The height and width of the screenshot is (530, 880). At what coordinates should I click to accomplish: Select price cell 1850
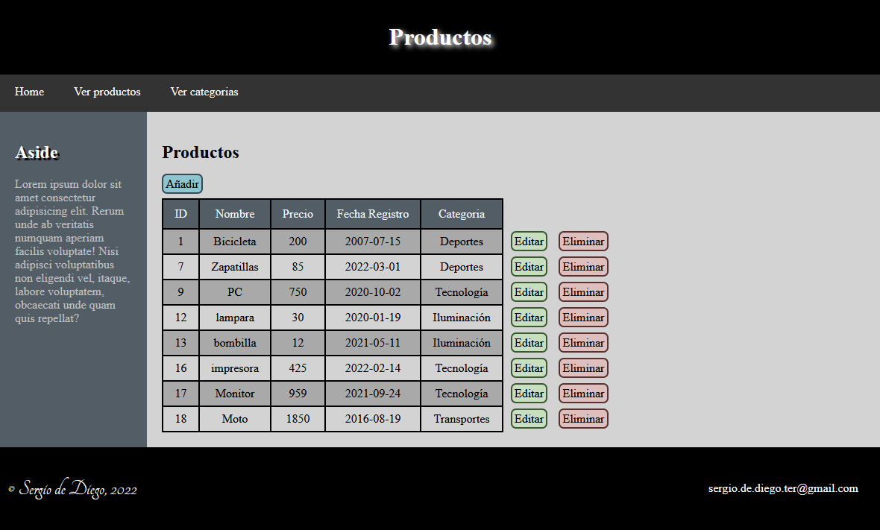point(298,419)
